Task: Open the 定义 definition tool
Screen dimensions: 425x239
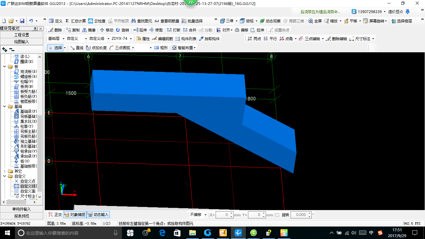Action: point(56,21)
